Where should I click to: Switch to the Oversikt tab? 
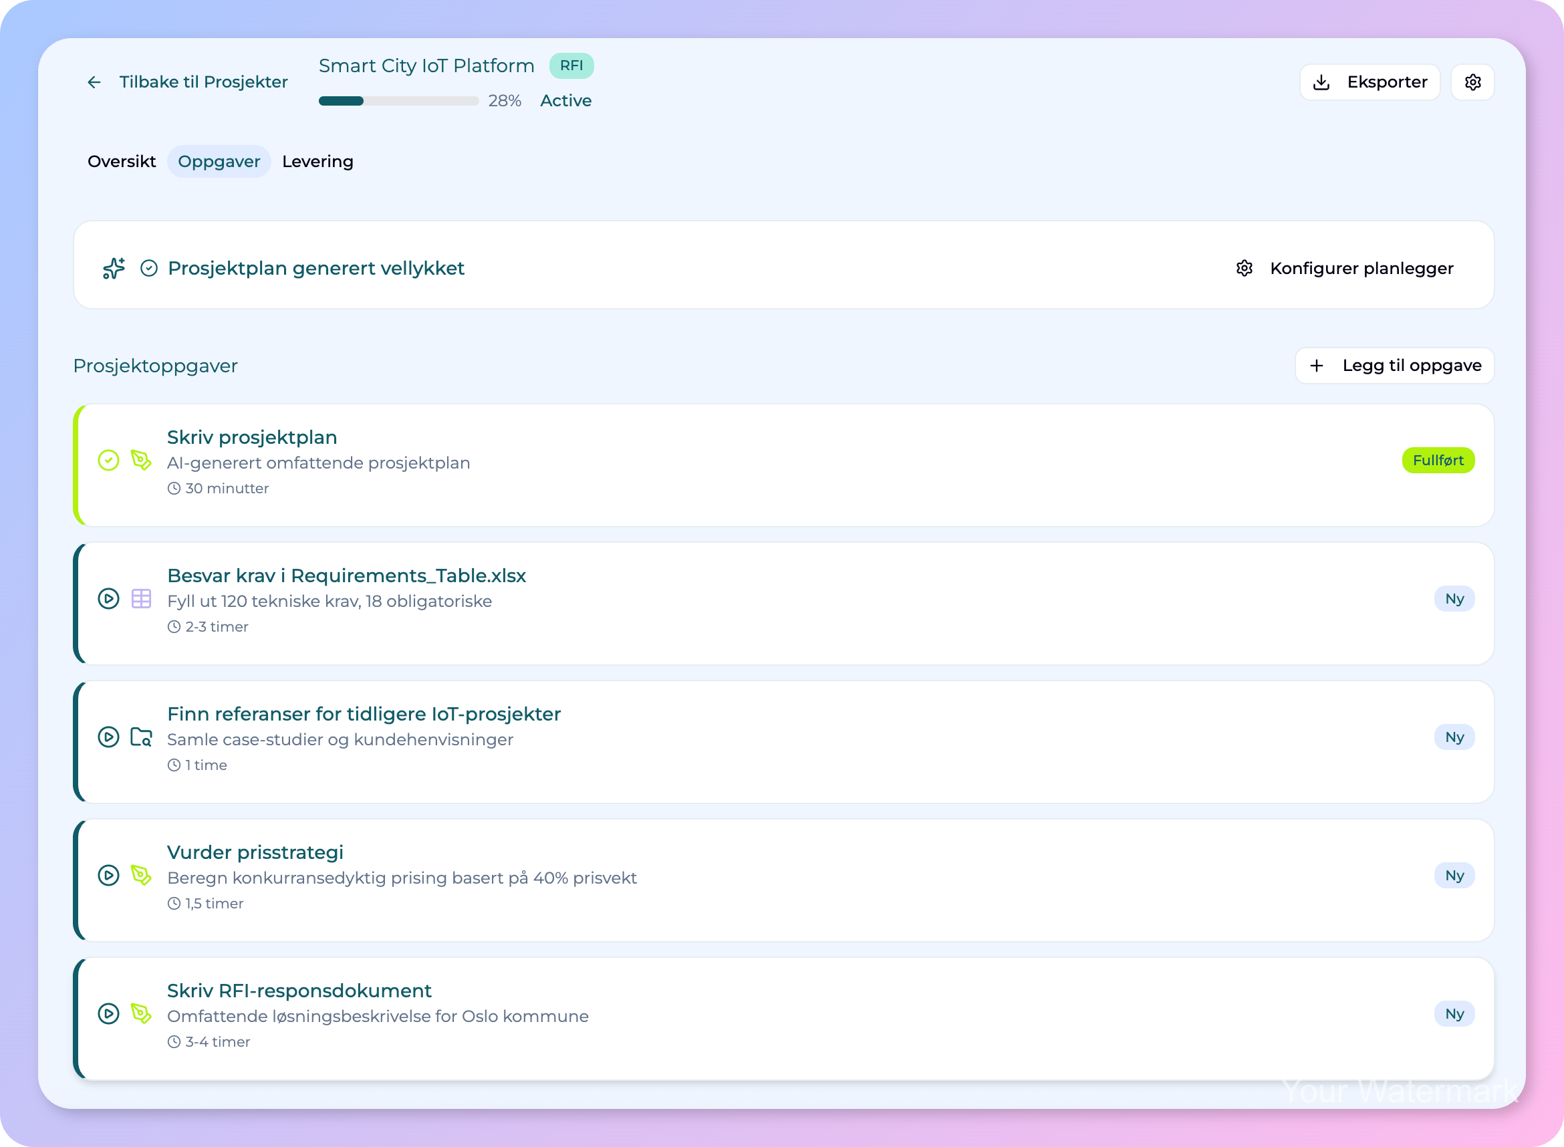[x=122, y=162]
